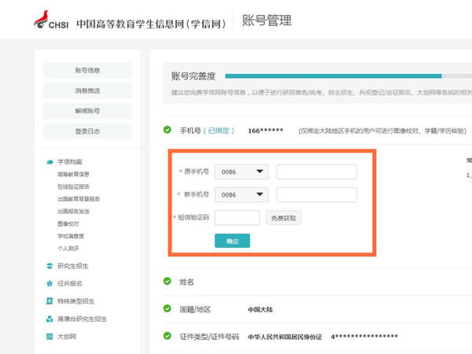Focus the 短信验证码 input field
The width and height of the screenshot is (472, 354).
pos(237,218)
